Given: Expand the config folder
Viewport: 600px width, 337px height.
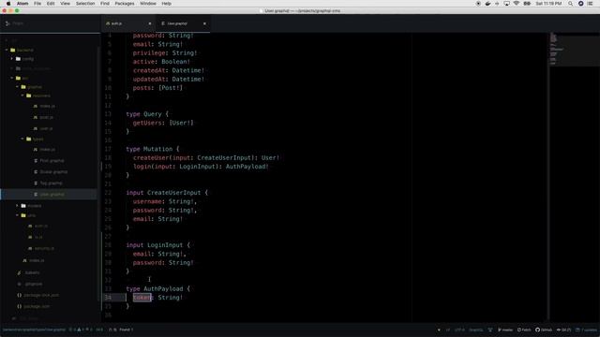Looking at the screenshot, I should pyautogui.click(x=12, y=59).
